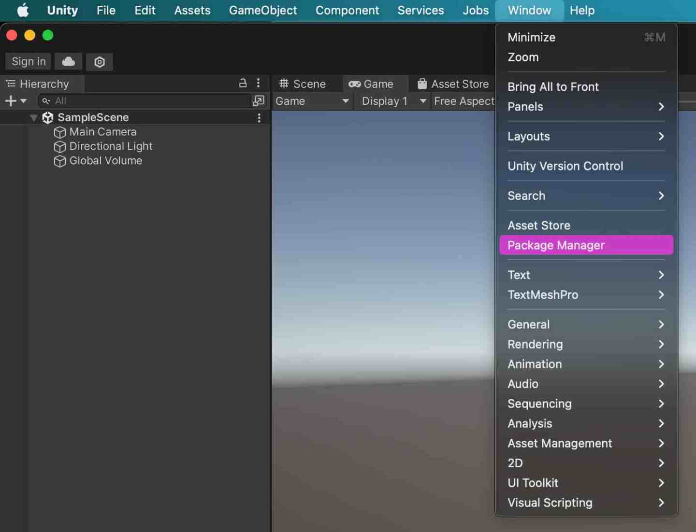
Task: Click the Unity Version Control hexagon icon
Action: click(99, 61)
